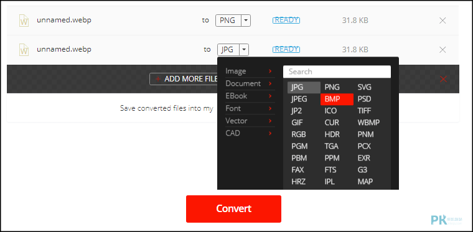This screenshot has height=232, width=473.
Task: Click the PNG format box in first row
Action: pyautogui.click(x=228, y=21)
